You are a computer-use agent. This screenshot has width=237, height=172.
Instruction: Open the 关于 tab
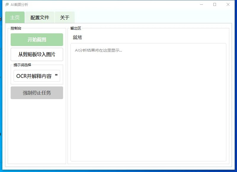click(x=64, y=18)
